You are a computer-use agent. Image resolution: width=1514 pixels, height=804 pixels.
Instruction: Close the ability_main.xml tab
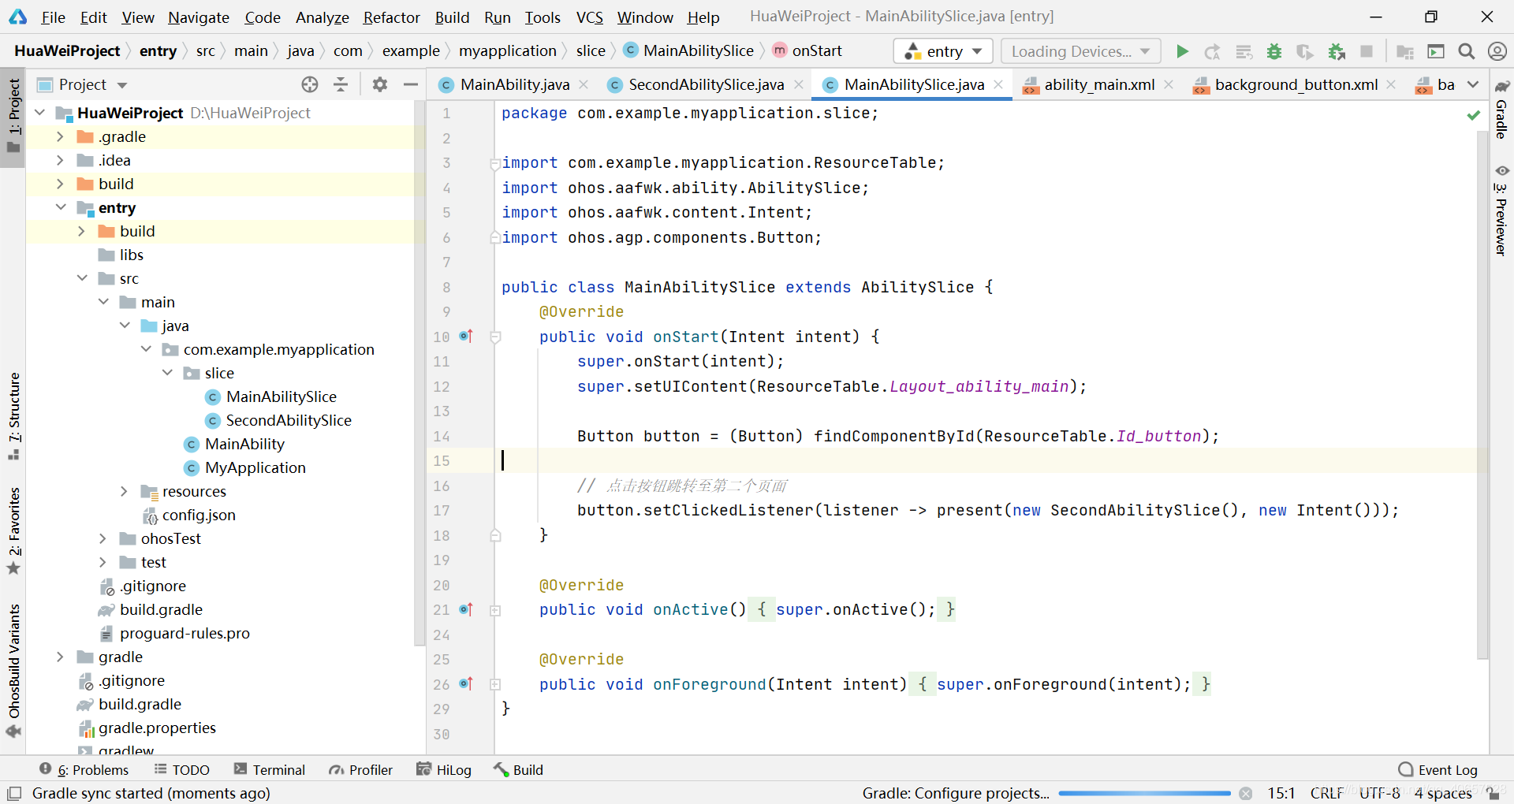pyautogui.click(x=1169, y=84)
